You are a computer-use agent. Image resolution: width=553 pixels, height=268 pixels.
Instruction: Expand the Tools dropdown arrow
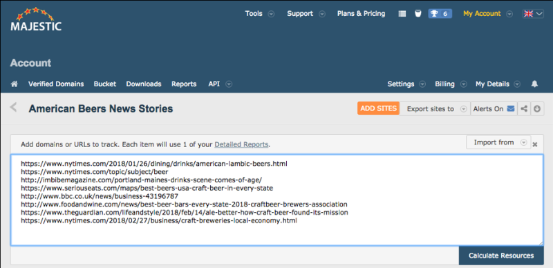tap(271, 14)
